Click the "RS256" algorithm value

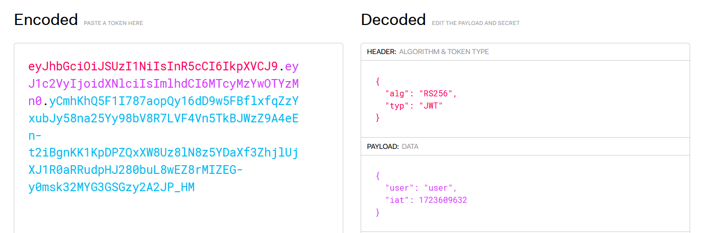click(x=437, y=93)
